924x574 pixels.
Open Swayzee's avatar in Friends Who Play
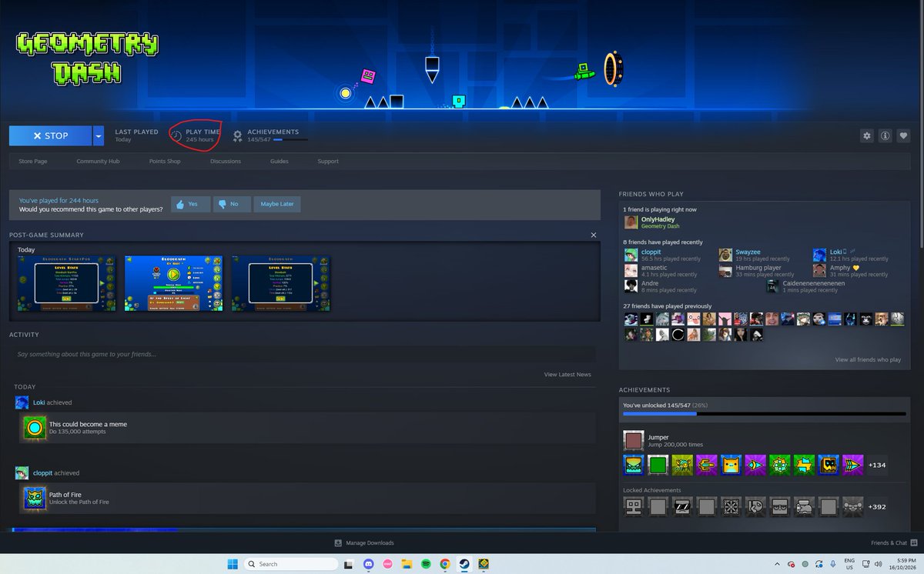(x=725, y=255)
